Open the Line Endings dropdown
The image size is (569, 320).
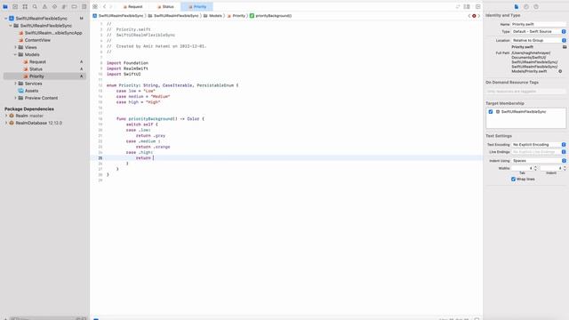[x=539, y=152]
